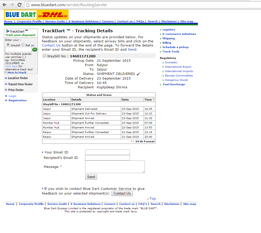Open Home in footer navigation
This screenshot has width=261, height=233.
pyautogui.click(x=10, y=204)
